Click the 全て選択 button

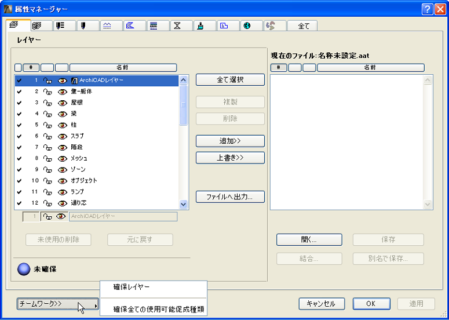[x=230, y=79]
